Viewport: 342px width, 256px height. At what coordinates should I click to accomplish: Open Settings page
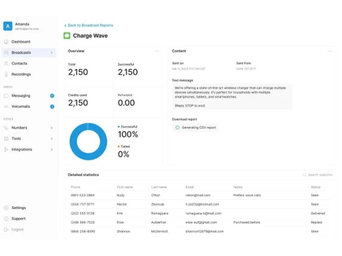18,208
